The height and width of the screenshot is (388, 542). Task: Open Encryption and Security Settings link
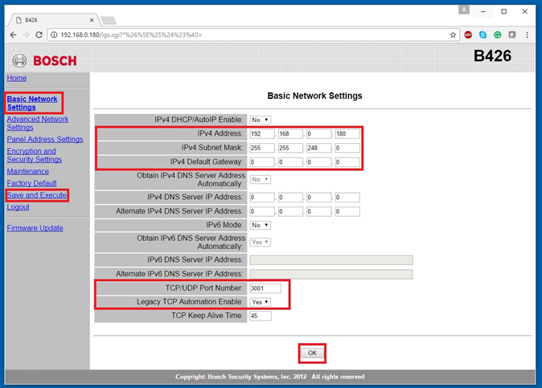(35, 155)
